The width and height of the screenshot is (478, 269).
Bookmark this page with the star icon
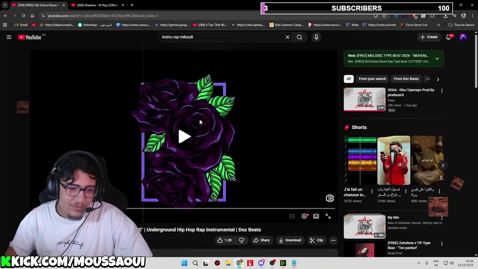click(x=384, y=16)
